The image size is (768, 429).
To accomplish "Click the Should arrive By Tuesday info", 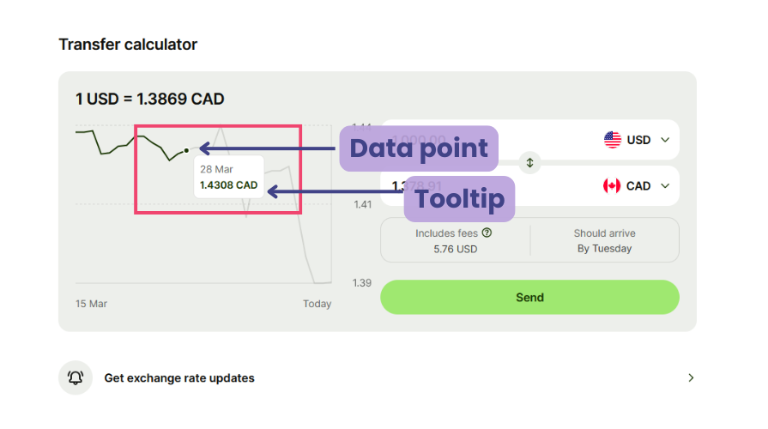I will (x=604, y=240).
